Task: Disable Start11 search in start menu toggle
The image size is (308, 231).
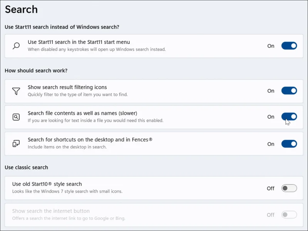Action: point(289,46)
